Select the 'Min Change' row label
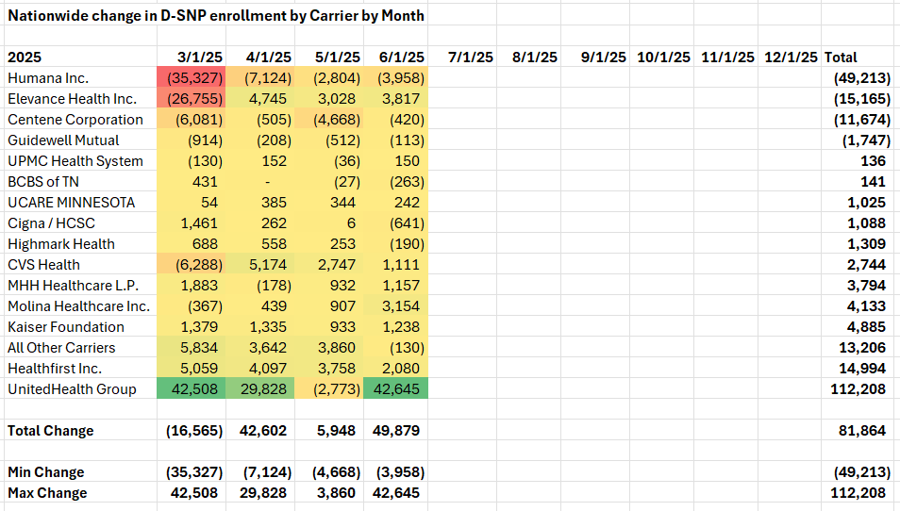This screenshot has height=511, width=900. click(x=81, y=471)
